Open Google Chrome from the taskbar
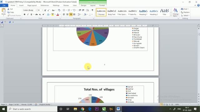The image size is (200, 112). tap(82, 109)
